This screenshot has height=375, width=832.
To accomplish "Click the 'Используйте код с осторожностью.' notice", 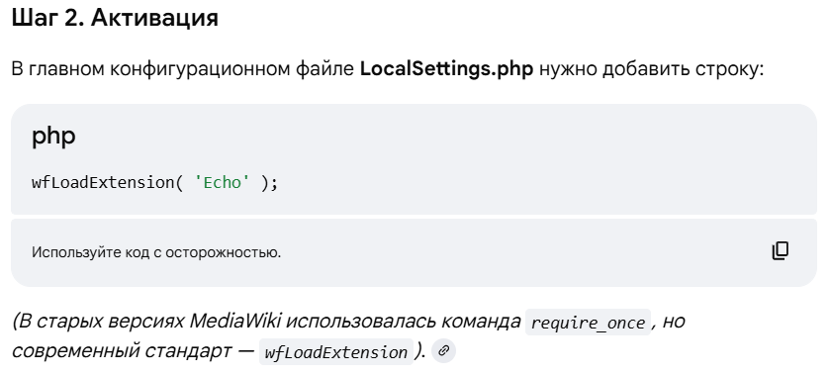I will [156, 252].
